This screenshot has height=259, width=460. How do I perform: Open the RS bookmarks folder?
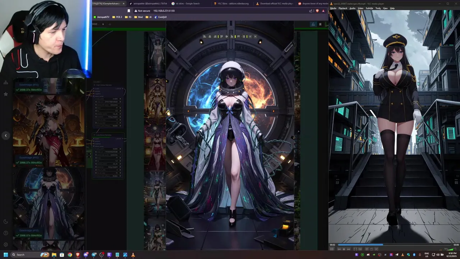[128, 17]
